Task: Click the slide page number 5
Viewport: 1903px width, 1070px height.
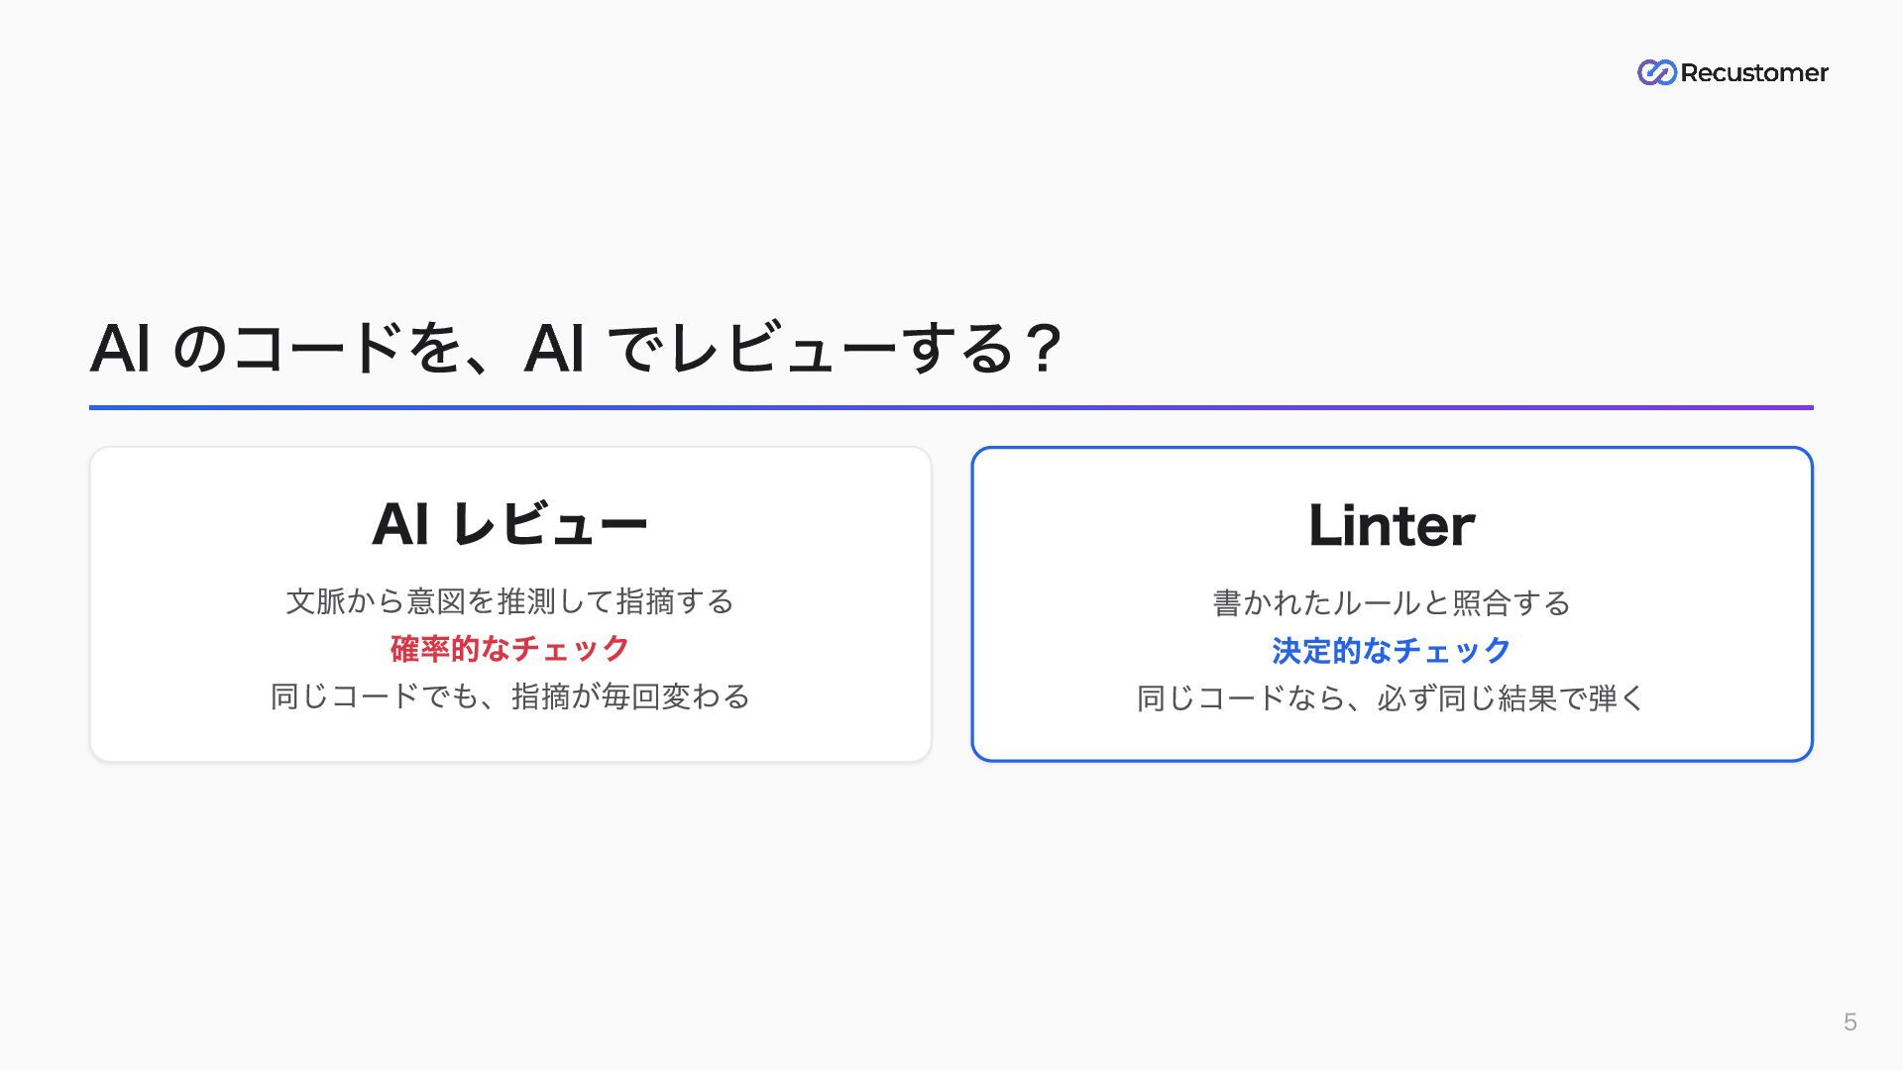Action: (x=1849, y=1022)
